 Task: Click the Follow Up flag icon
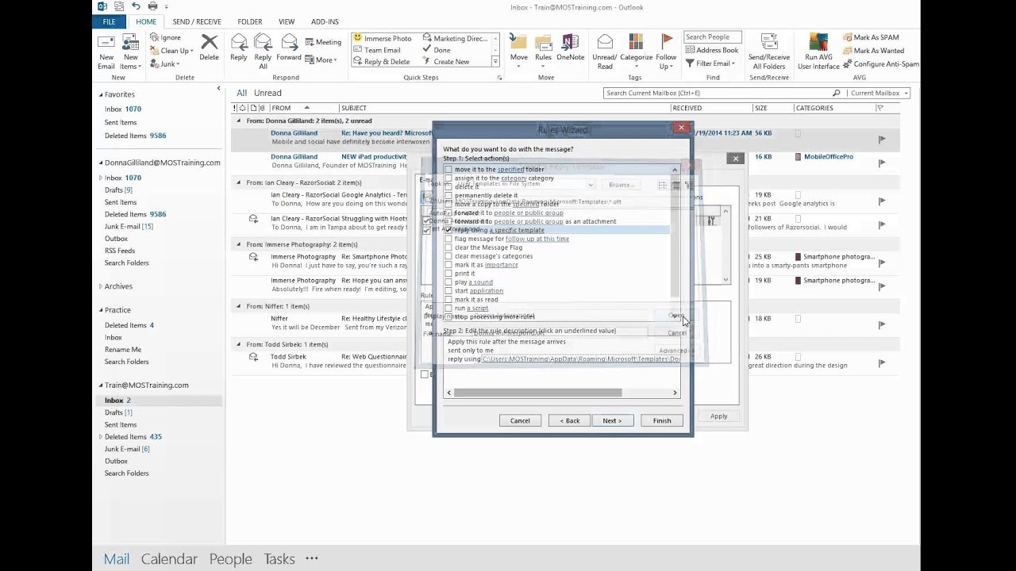[x=667, y=52]
